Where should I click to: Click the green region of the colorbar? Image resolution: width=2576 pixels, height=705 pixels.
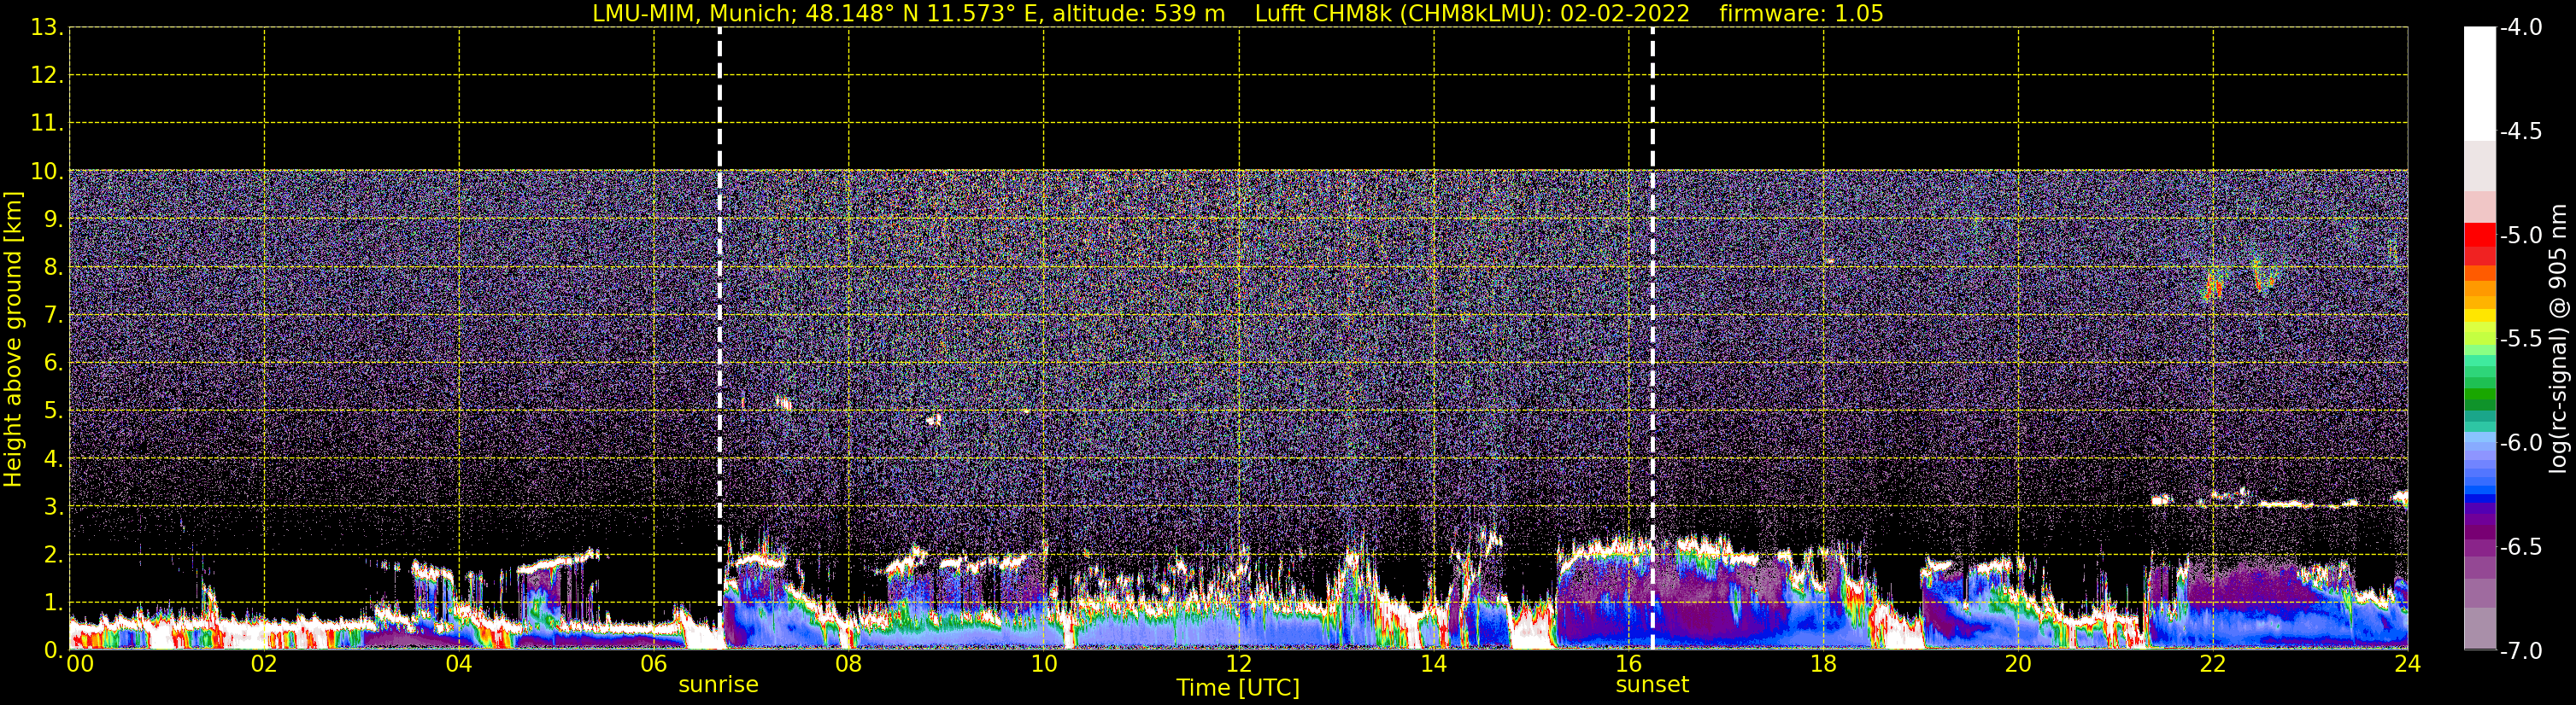(2480, 389)
